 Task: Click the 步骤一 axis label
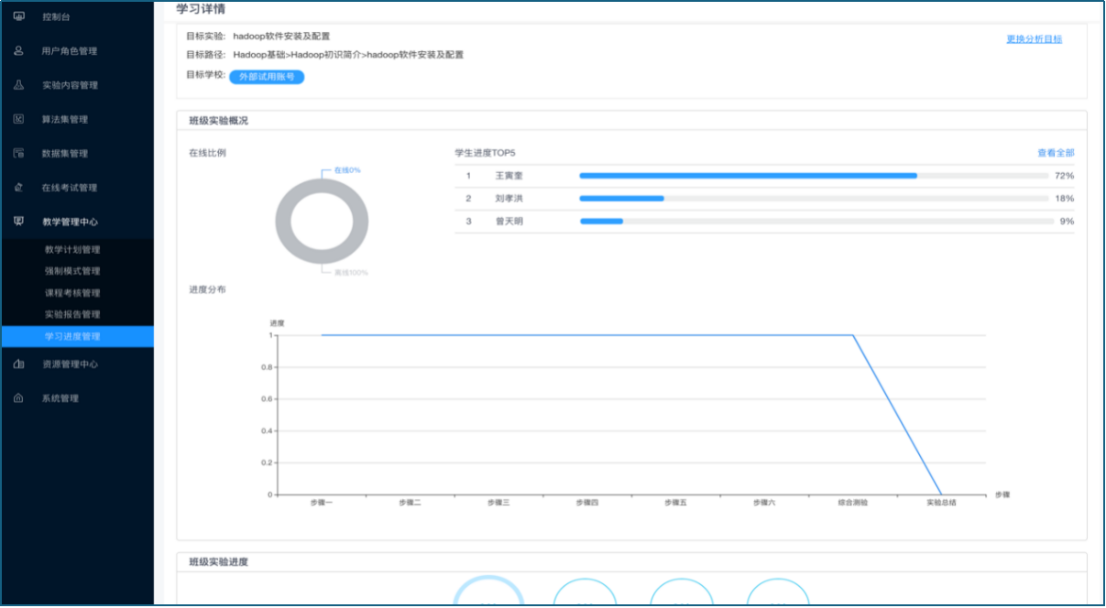322,503
